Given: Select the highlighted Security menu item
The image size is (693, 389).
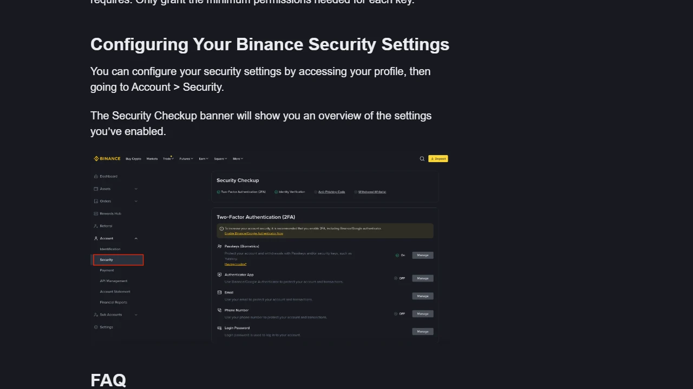Looking at the screenshot, I should point(118,260).
